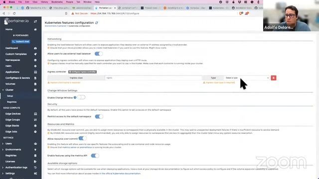Toggle Enable Change Window switch
This screenshot has height=179, width=319.
click(x=81, y=97)
